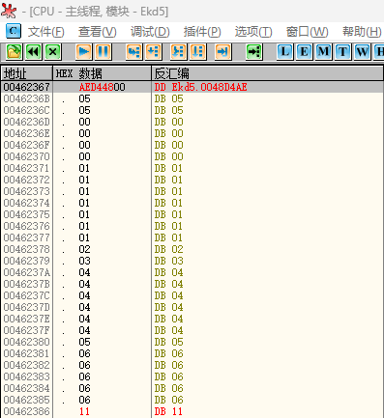Click the Open file toolbar icon
The width and height of the screenshot is (384, 418).
point(14,51)
